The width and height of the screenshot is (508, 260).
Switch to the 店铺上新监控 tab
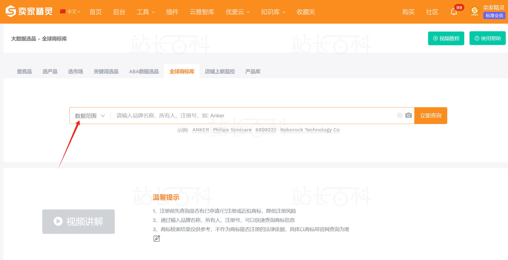point(220,71)
